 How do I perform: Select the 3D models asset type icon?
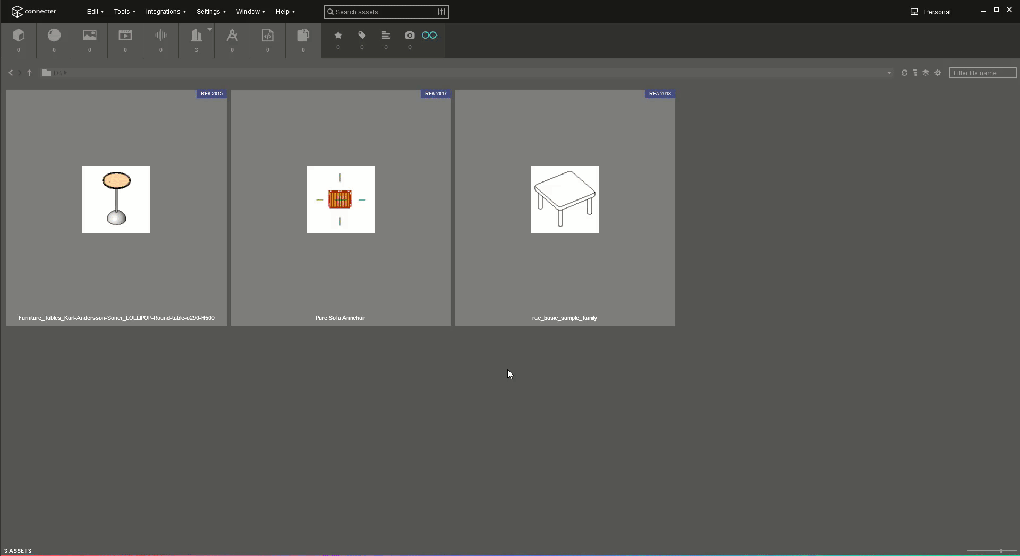[19, 36]
